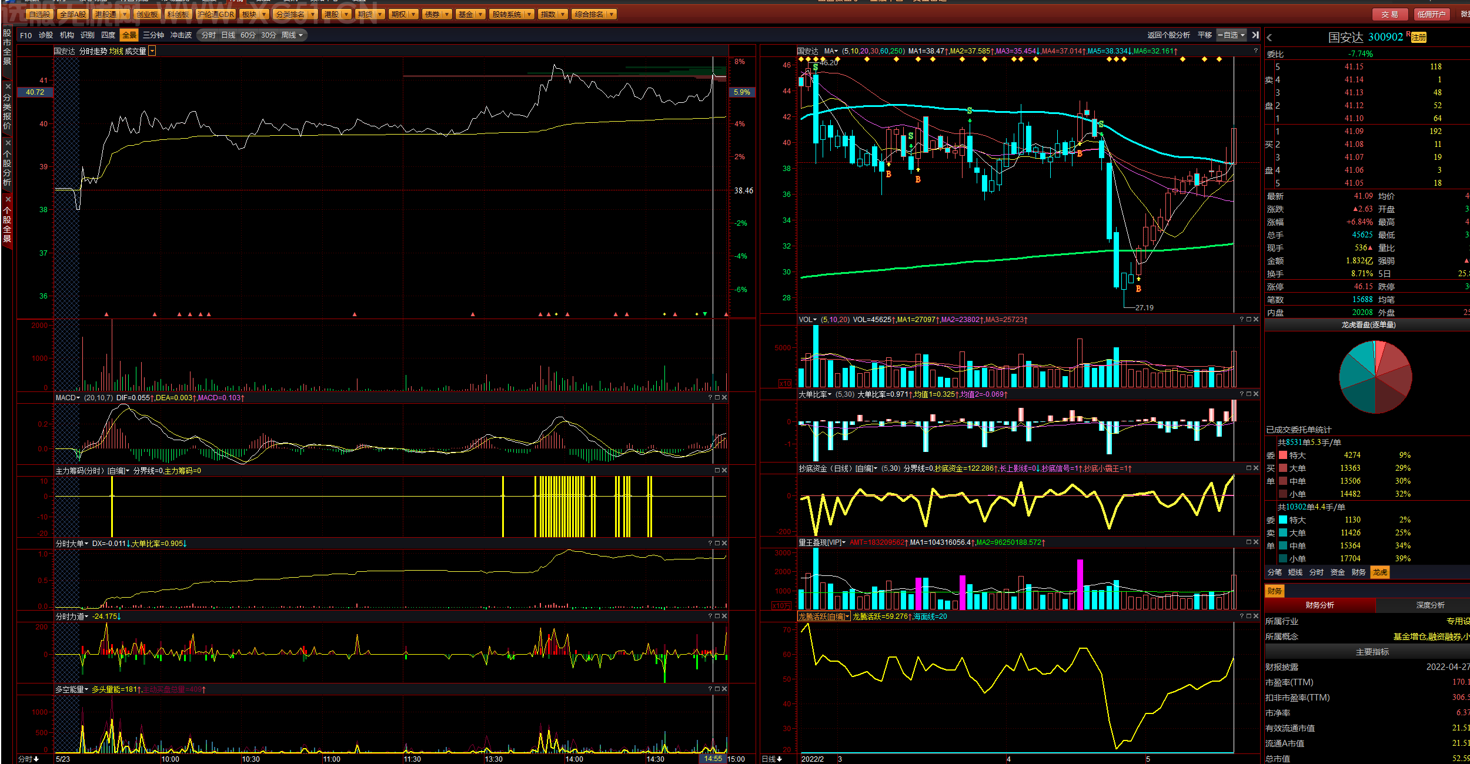The image size is (1470, 764).
Task: Expand the 港股通 dropdown arrow
Action: coord(125,14)
